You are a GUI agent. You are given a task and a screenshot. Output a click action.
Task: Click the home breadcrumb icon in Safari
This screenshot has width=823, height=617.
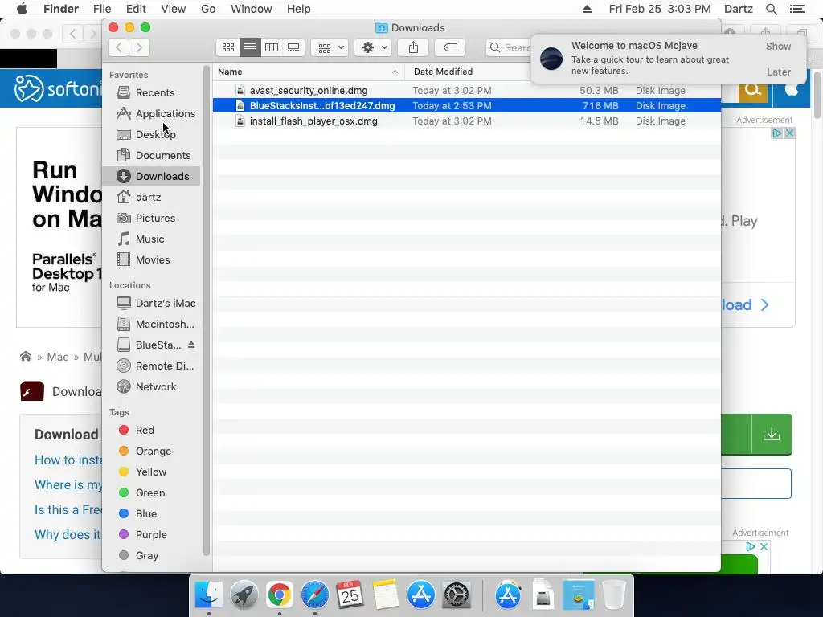pos(26,357)
